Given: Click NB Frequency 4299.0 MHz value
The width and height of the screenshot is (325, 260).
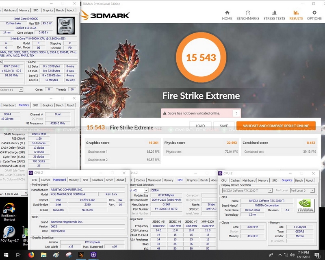Looking at the screenshot, I should point(58,123).
